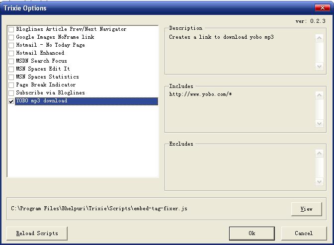Enable the Bloglines Article Prev/Next Navigator checkbox
The image size is (334, 245).
pos(11,29)
